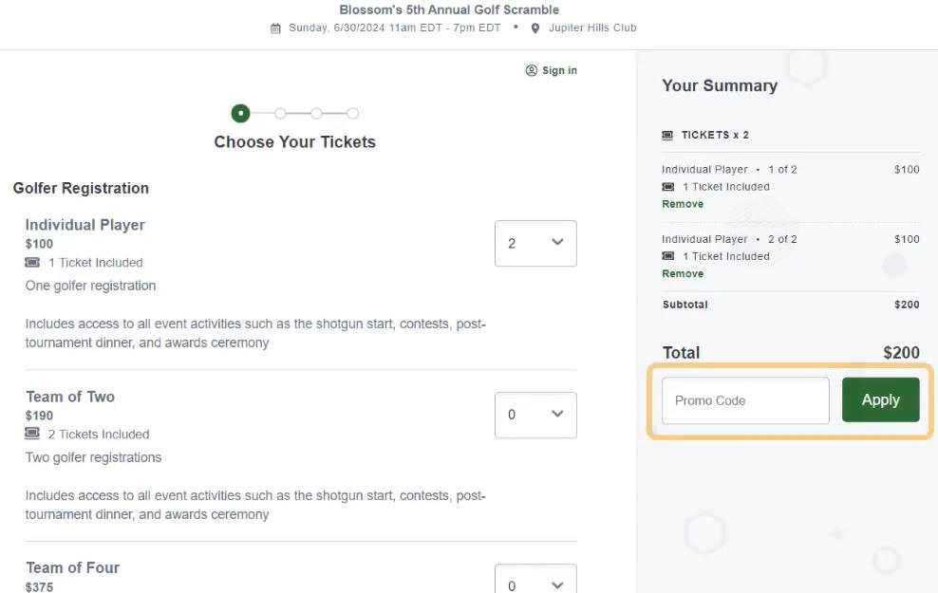Go to the third progress step circle

(x=316, y=113)
